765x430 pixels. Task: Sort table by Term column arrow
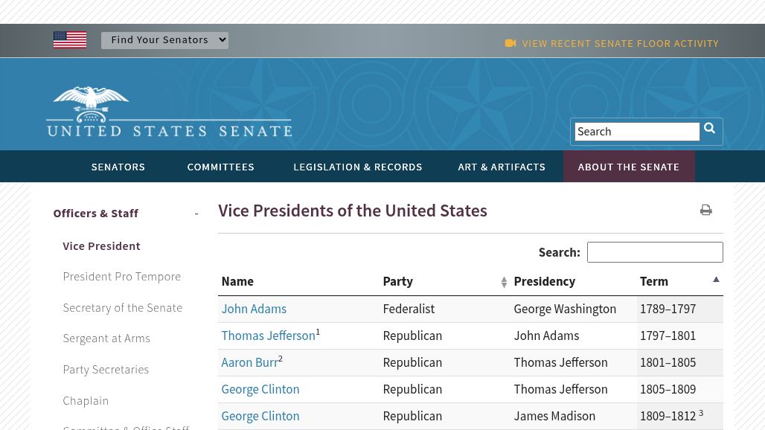716,280
